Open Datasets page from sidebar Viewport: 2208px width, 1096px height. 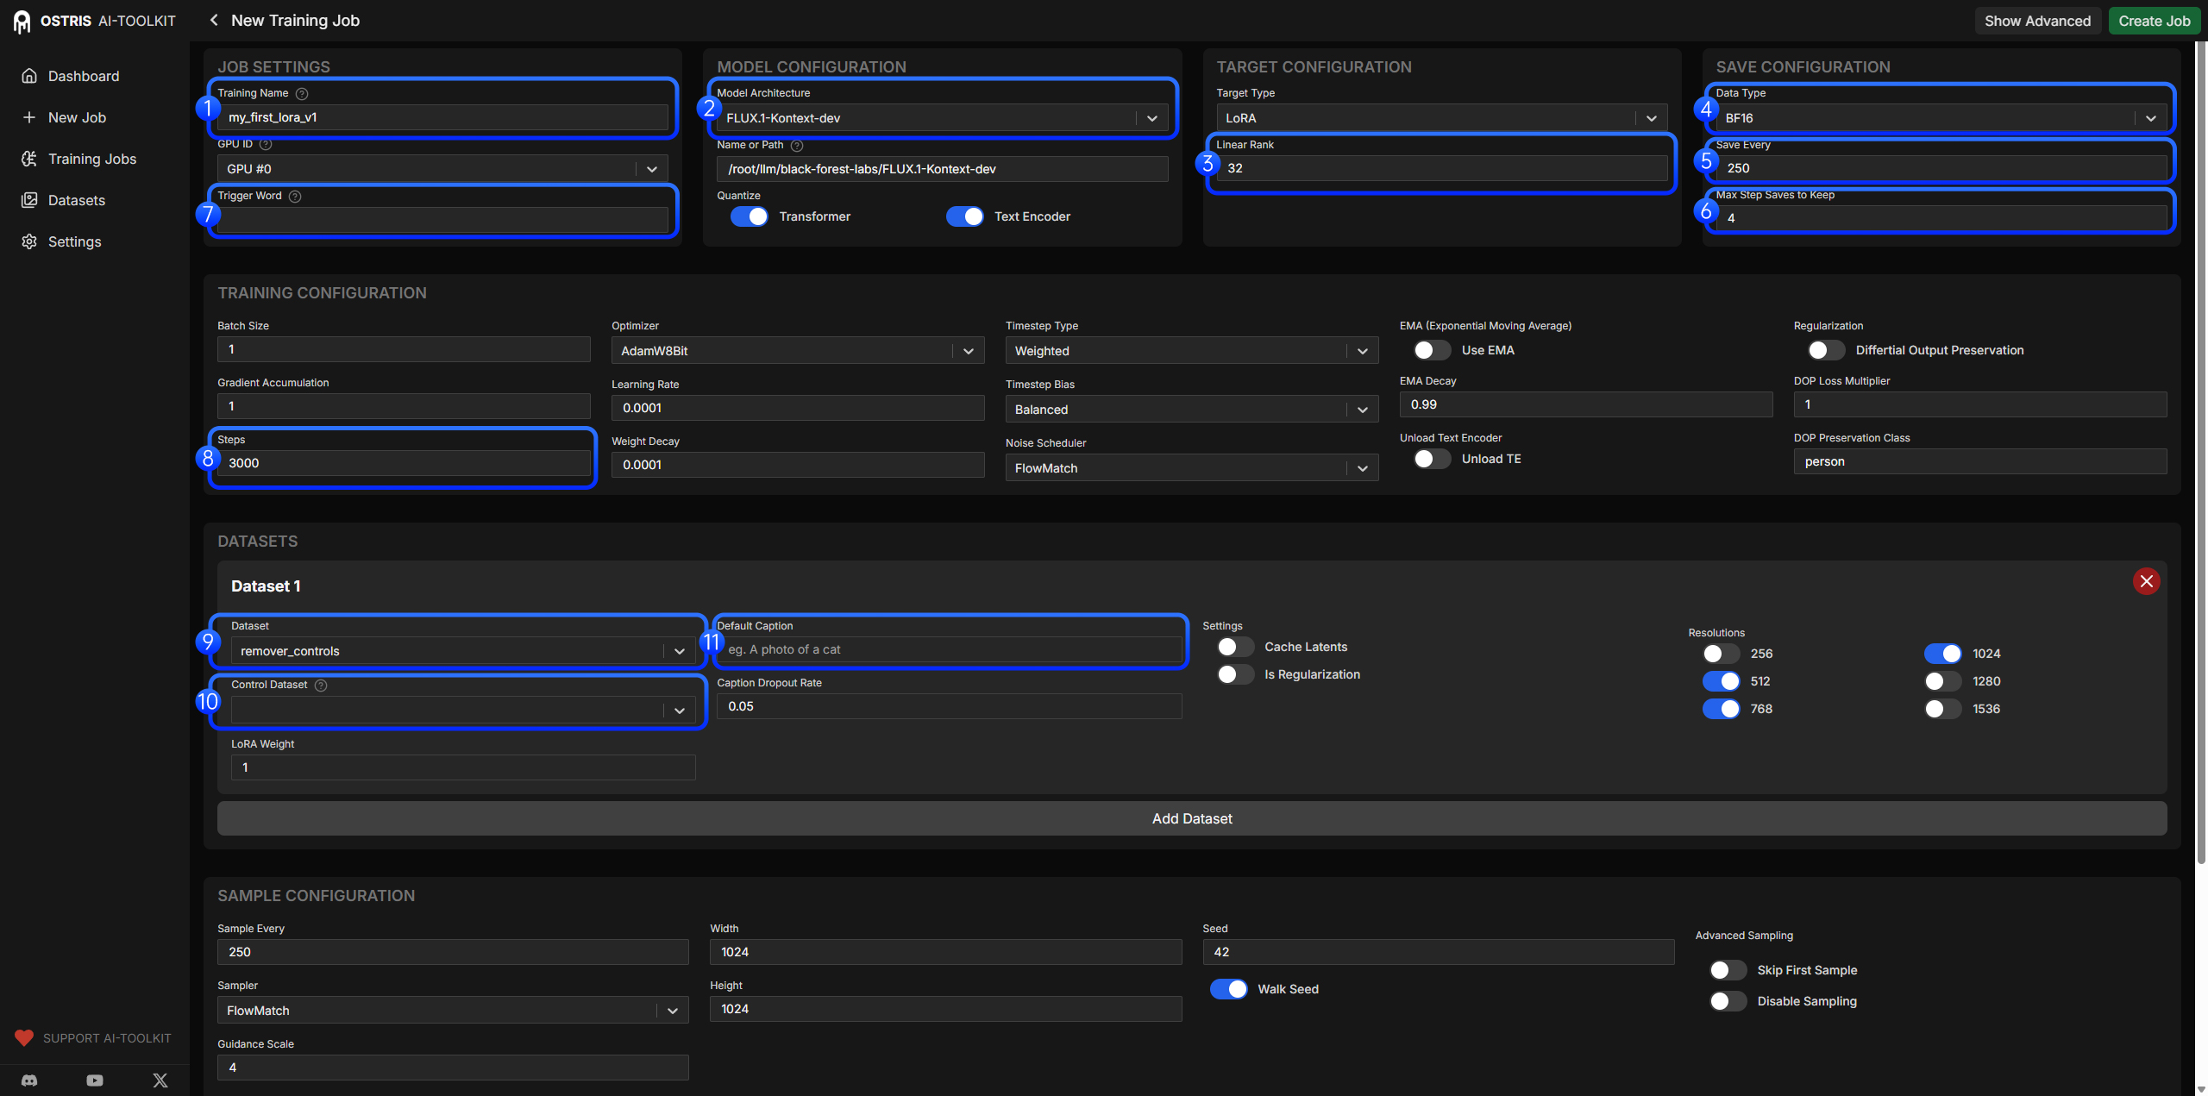76,200
